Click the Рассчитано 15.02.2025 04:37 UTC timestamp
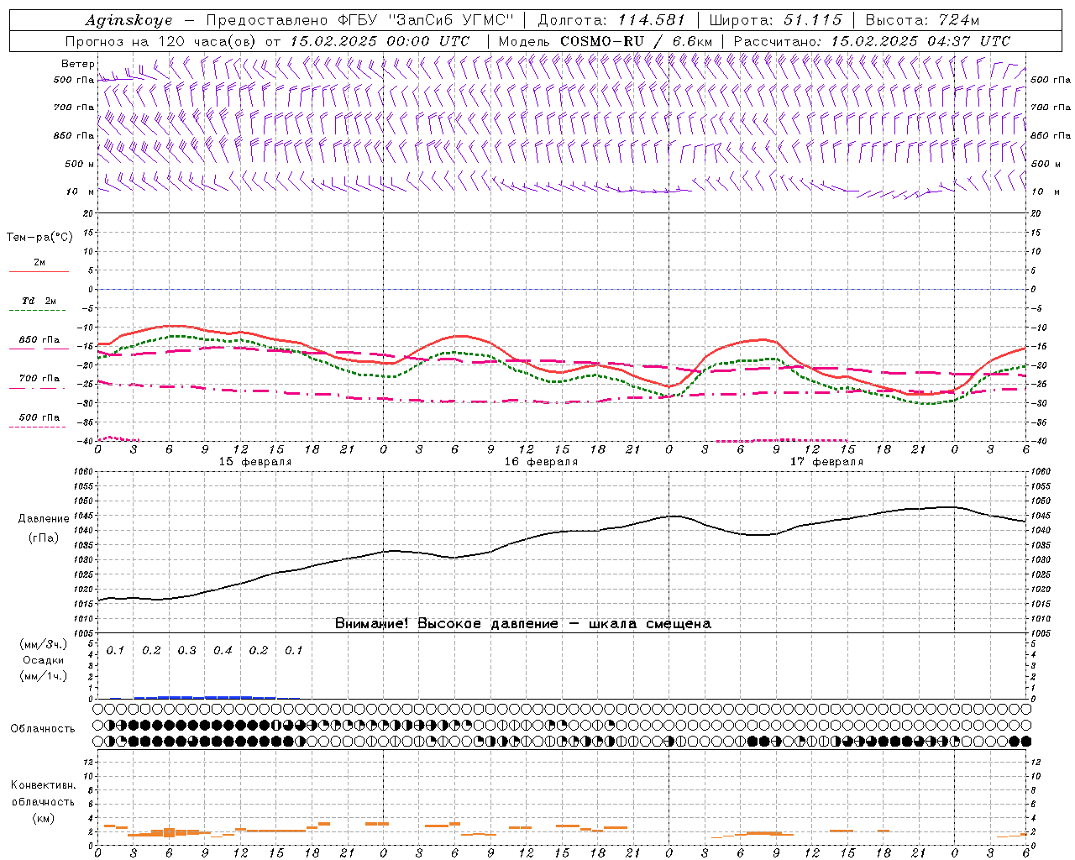 click(x=872, y=41)
